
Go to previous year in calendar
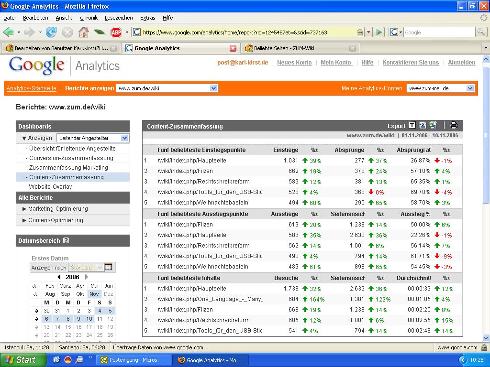[x=59, y=277]
